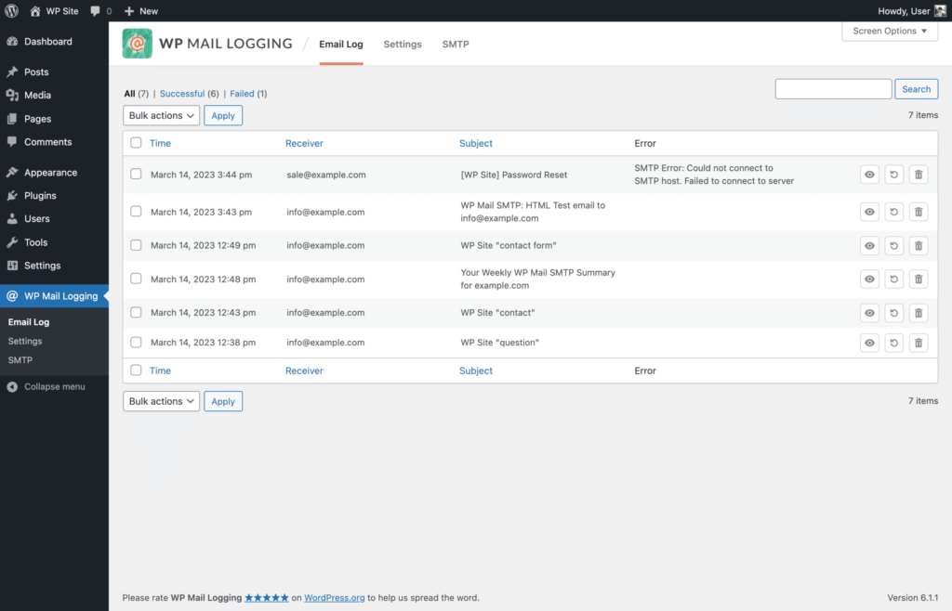
Task: Click inside the search input field
Action: click(832, 88)
